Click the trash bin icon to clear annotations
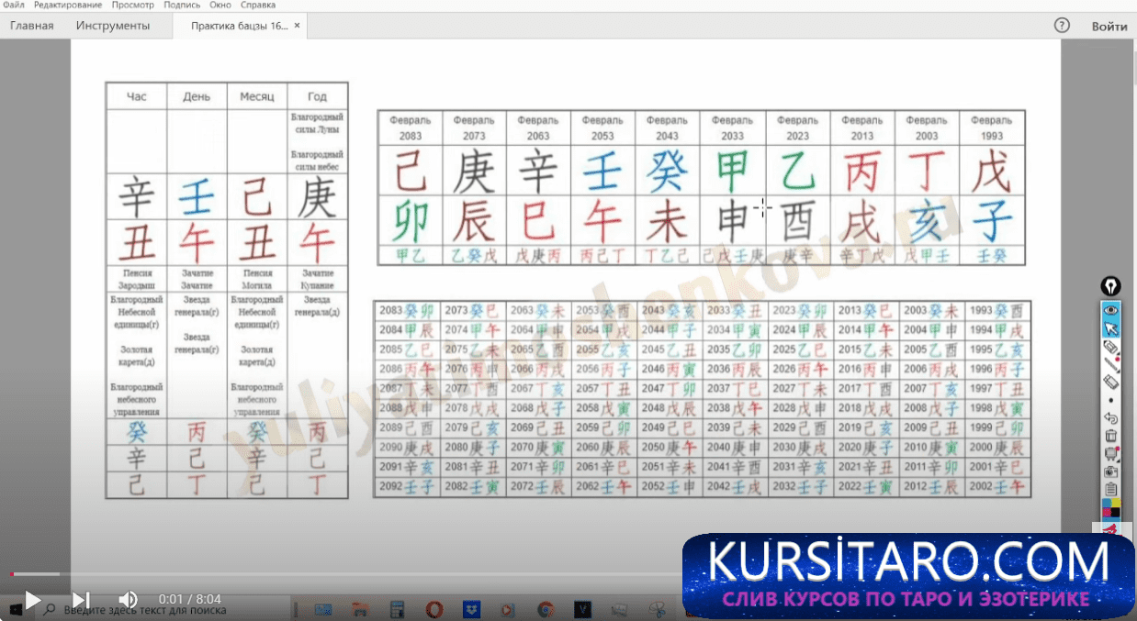Image resolution: width=1137 pixels, height=621 pixels. (x=1110, y=436)
